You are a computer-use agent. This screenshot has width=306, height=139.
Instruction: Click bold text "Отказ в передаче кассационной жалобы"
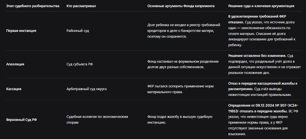pos(263,86)
